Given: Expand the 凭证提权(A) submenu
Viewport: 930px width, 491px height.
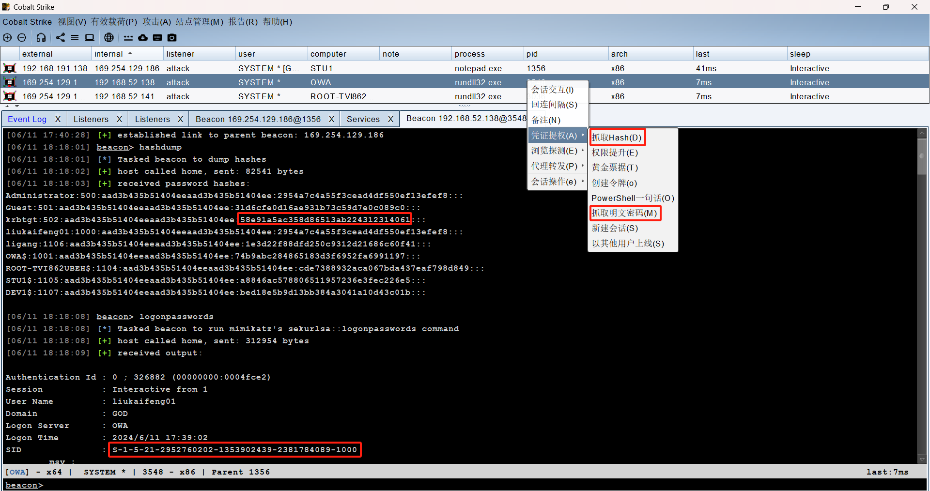Looking at the screenshot, I should point(558,136).
